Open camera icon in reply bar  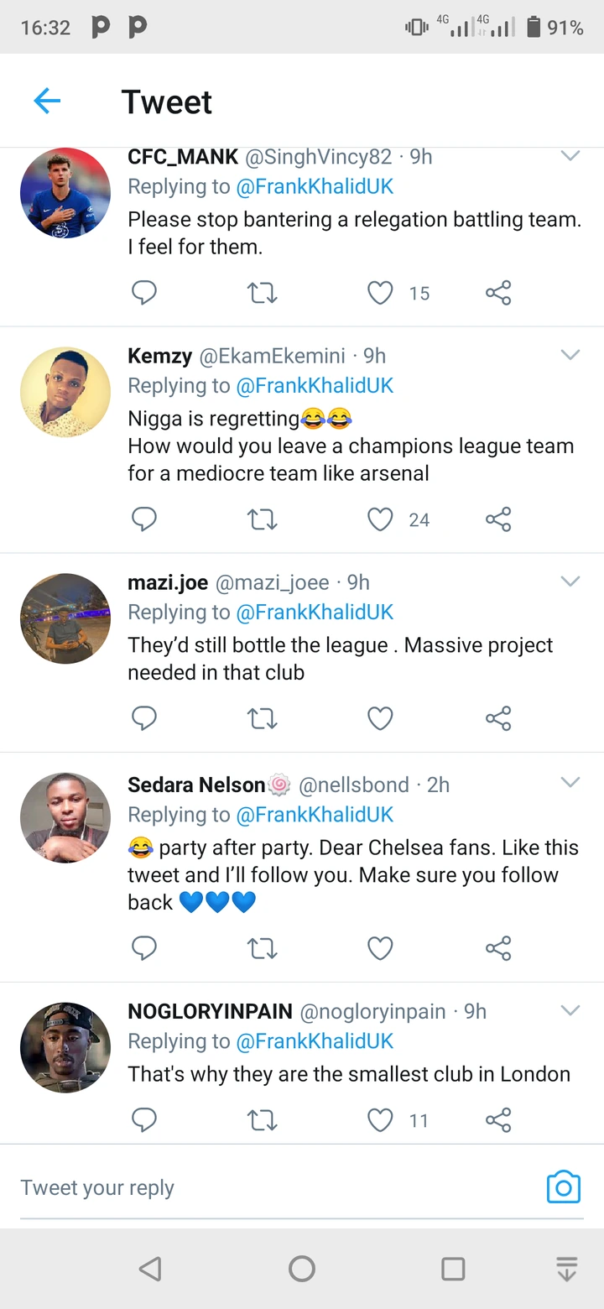tap(563, 1187)
